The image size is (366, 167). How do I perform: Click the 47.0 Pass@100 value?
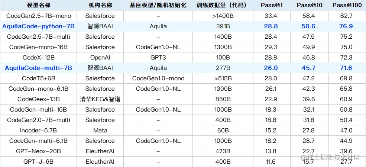346,131
